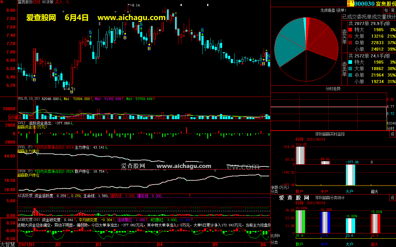Image resolution: width=396 pixels, height=247 pixels.
Task: Click the 共 2077单 29.9手/单 summary line
Action: click(x=369, y=23)
